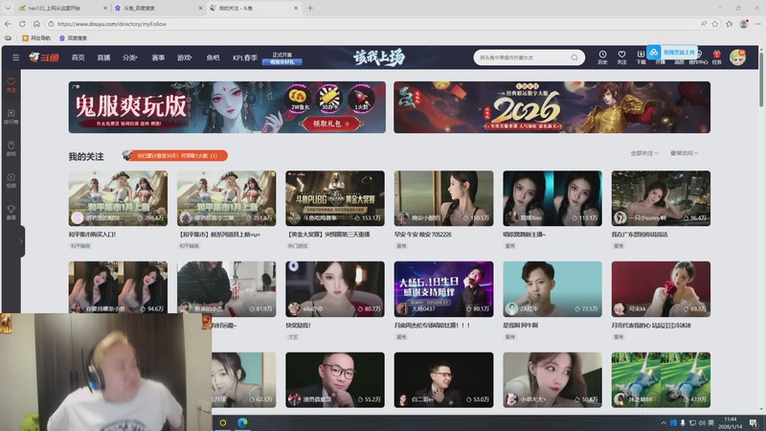Open 和平集市 stream with 251.8万 views
Image resolution: width=766 pixels, height=431 pixels.
[226, 198]
